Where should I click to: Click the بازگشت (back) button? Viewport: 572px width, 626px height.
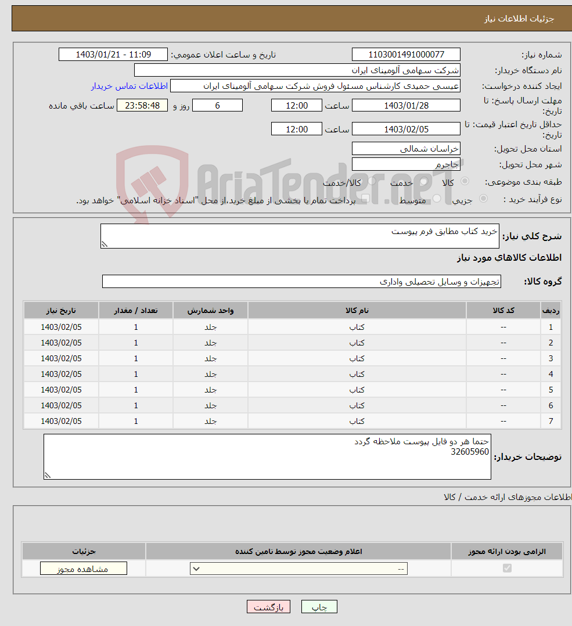[x=268, y=607]
